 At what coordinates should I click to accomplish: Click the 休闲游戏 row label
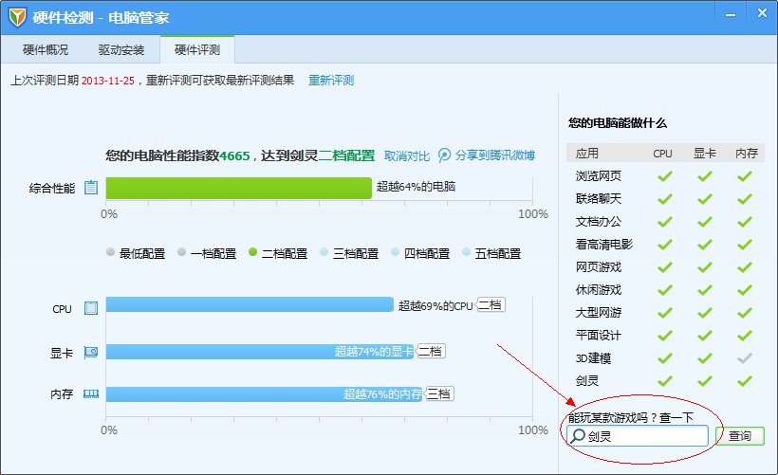pos(599,290)
